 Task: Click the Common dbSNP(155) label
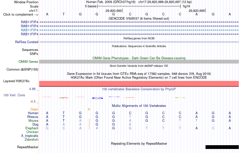(x=22, y=70)
